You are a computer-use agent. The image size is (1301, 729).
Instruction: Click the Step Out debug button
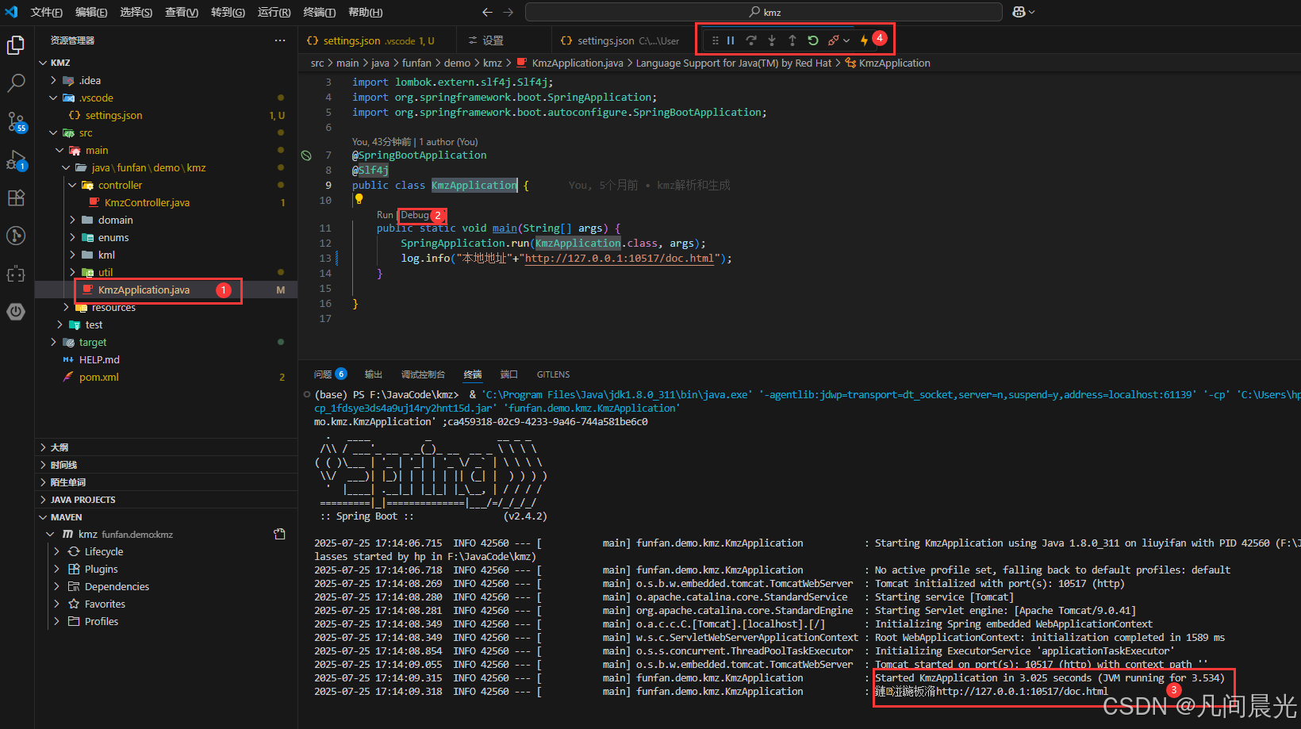[792, 40]
